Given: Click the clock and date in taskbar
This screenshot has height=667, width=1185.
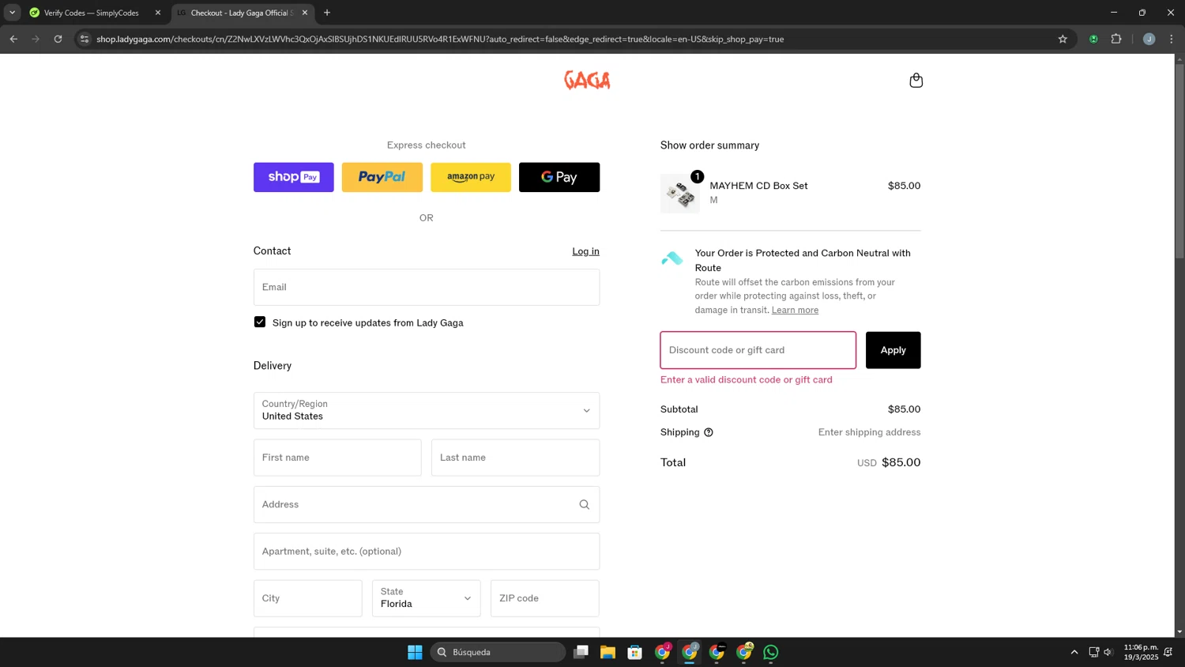Looking at the screenshot, I should [1141, 652].
